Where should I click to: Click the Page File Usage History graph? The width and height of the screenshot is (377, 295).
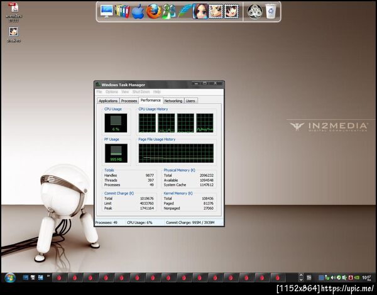coord(176,153)
